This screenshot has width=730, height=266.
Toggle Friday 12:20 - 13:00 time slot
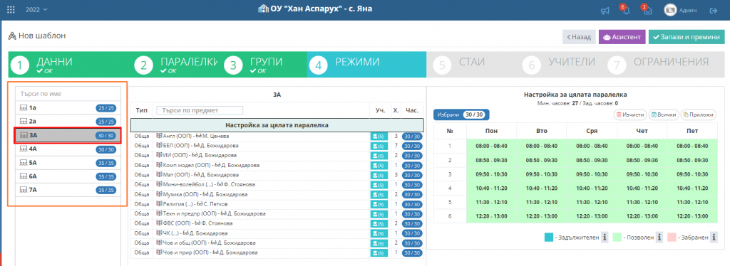(692, 216)
